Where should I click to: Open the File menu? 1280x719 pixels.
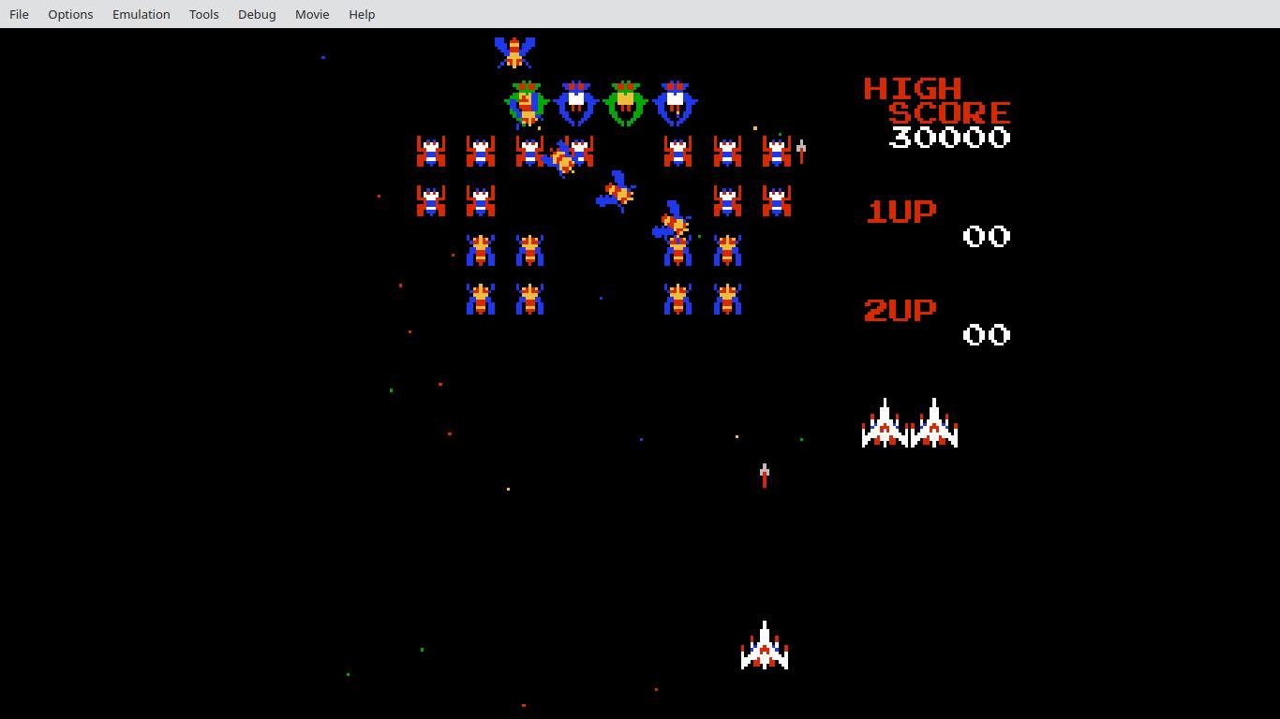click(19, 14)
